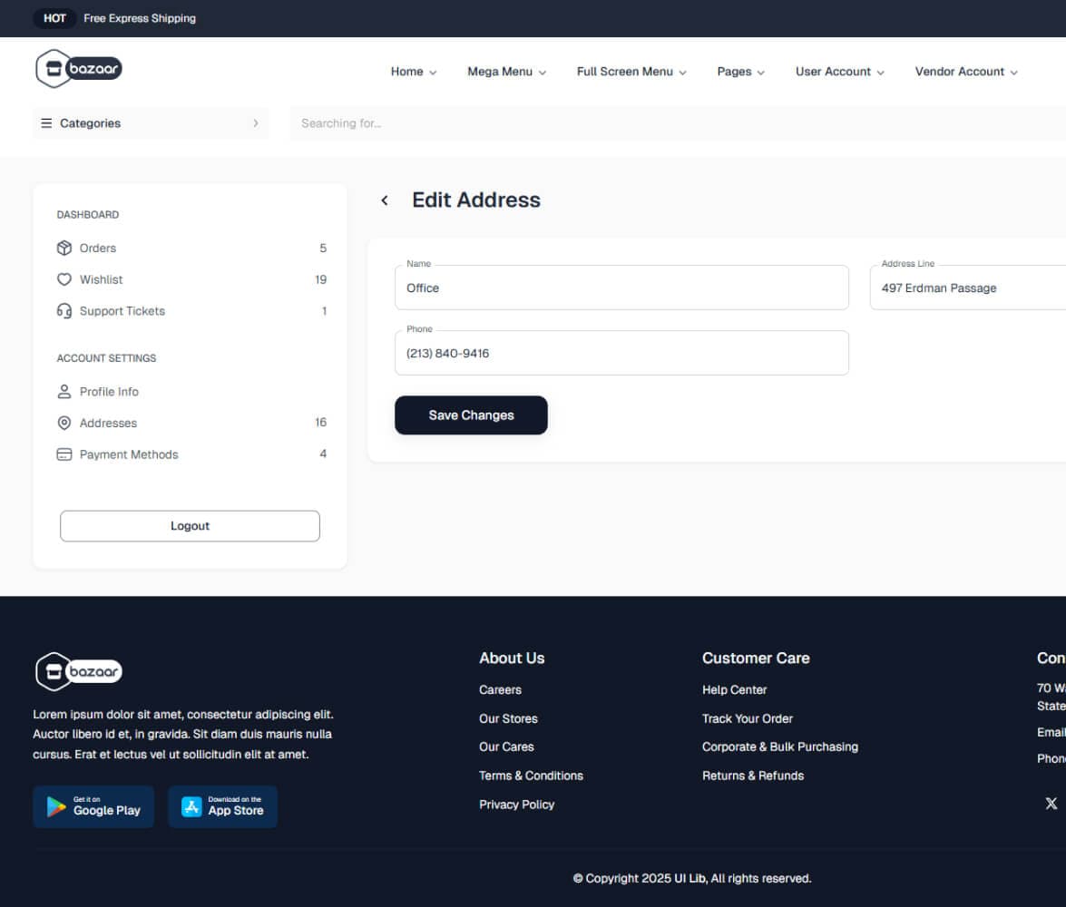This screenshot has height=907, width=1066.
Task: Click the Orders box icon in sidebar
Action: tap(64, 248)
